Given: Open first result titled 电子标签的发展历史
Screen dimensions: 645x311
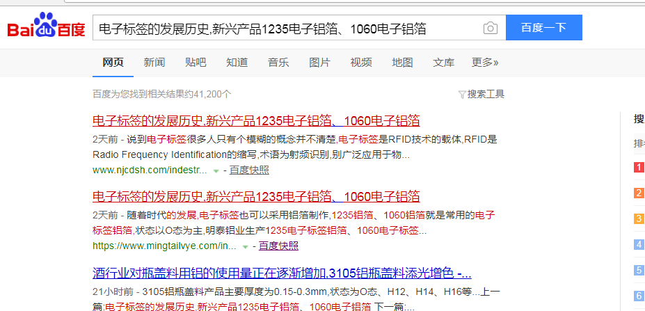Looking at the screenshot, I should pos(256,121).
